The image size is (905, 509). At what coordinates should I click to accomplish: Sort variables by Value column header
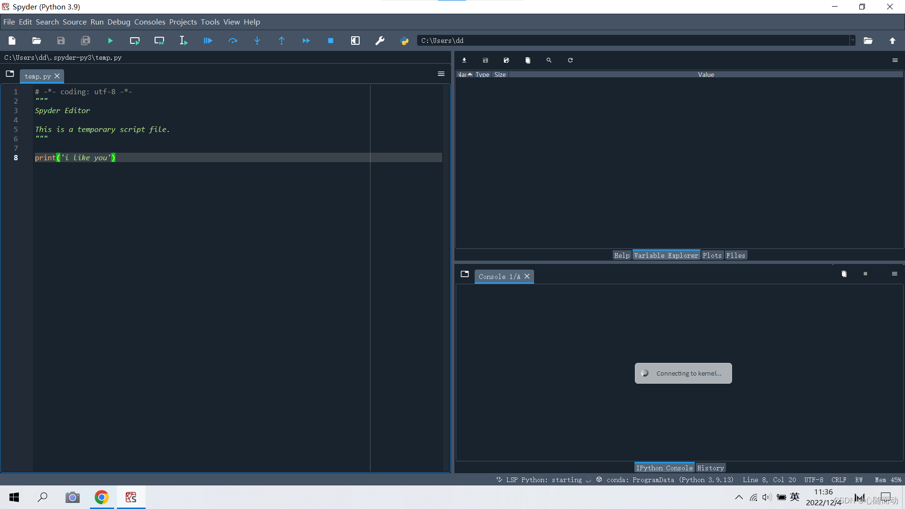pyautogui.click(x=706, y=74)
